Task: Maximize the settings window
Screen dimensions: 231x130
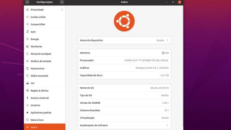Action: 173,2
